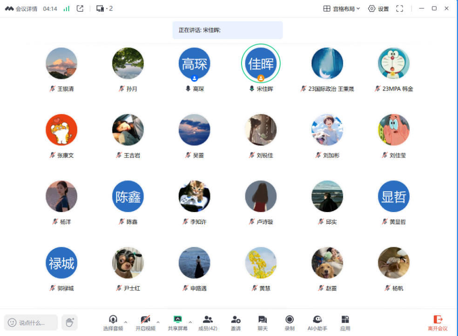The image size is (458, 336).
Task: Open the AI小助手 assistant
Action: point(317,322)
